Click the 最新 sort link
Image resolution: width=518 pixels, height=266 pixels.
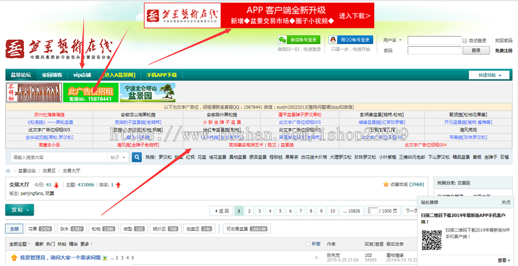(x=39, y=244)
